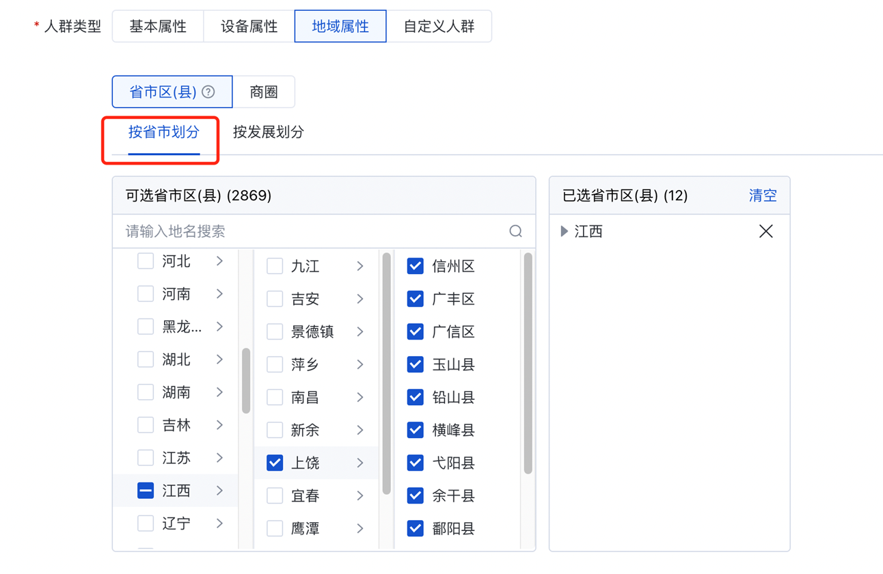The width and height of the screenshot is (883, 574).
Task: Expand 河北 province chevron arrow
Action: tap(219, 261)
